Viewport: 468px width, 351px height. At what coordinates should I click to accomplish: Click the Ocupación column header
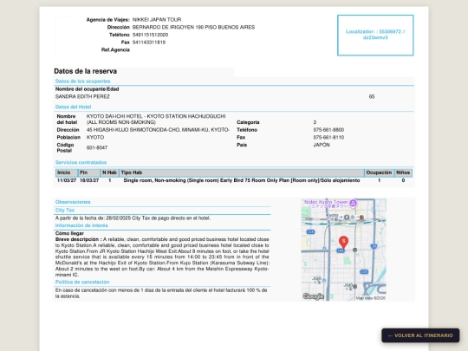pos(379,172)
